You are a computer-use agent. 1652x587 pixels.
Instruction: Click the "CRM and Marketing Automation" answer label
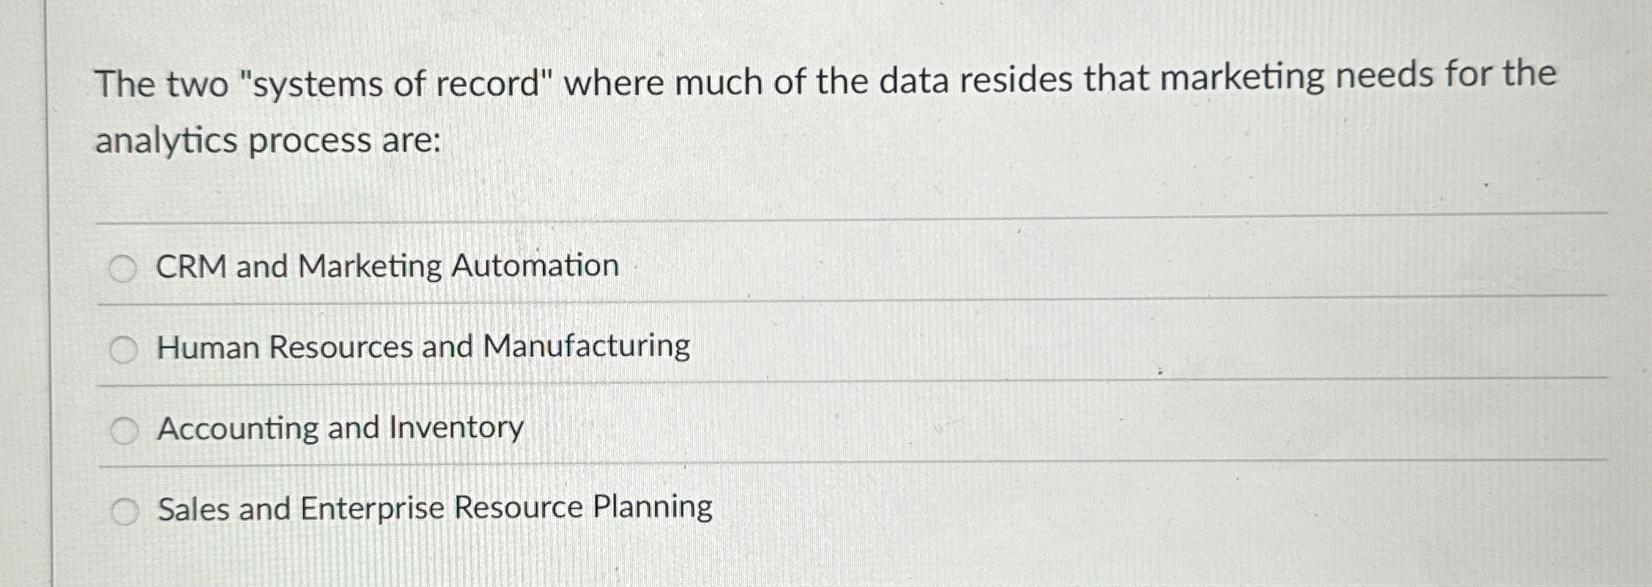click(387, 266)
